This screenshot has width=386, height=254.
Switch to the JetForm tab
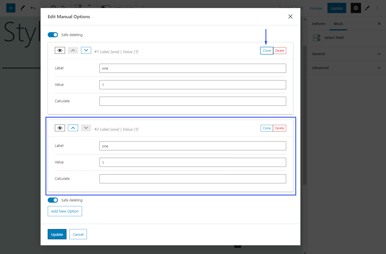point(318,24)
